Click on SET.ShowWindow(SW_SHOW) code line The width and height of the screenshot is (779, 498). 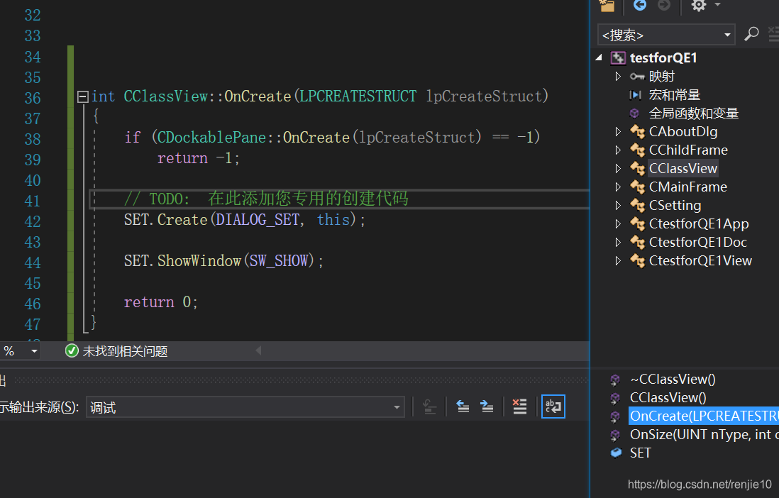pos(223,261)
